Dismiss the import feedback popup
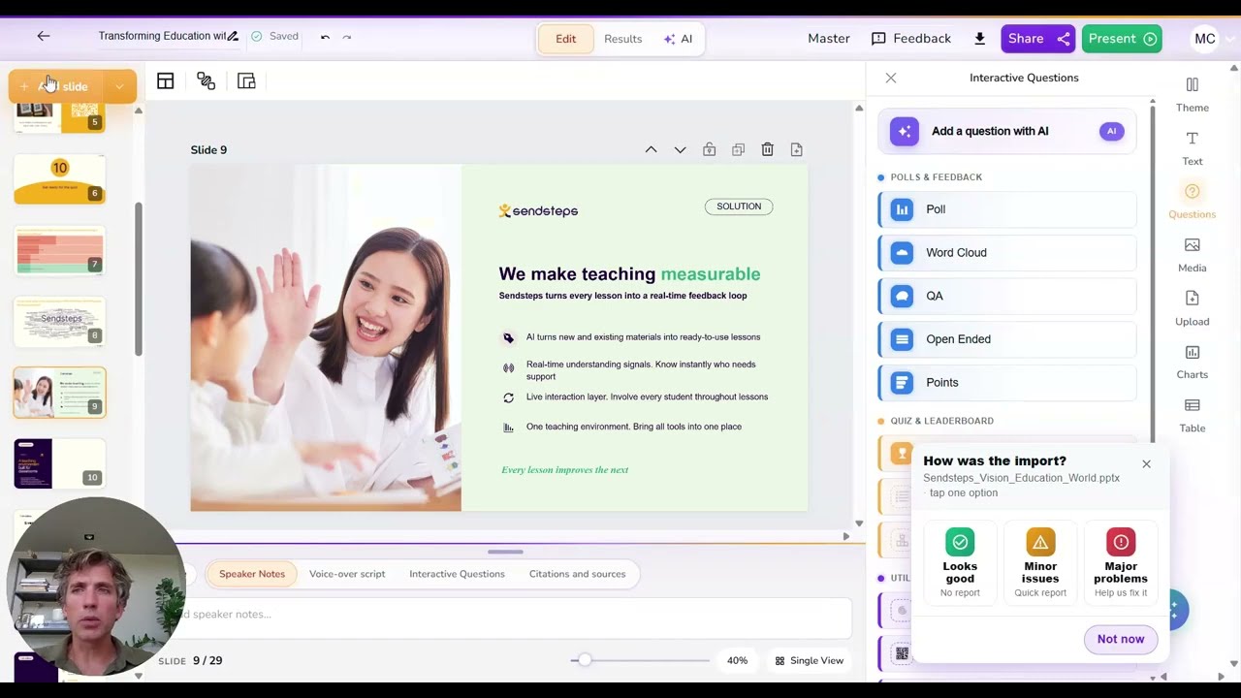The image size is (1241, 698). click(x=1146, y=464)
